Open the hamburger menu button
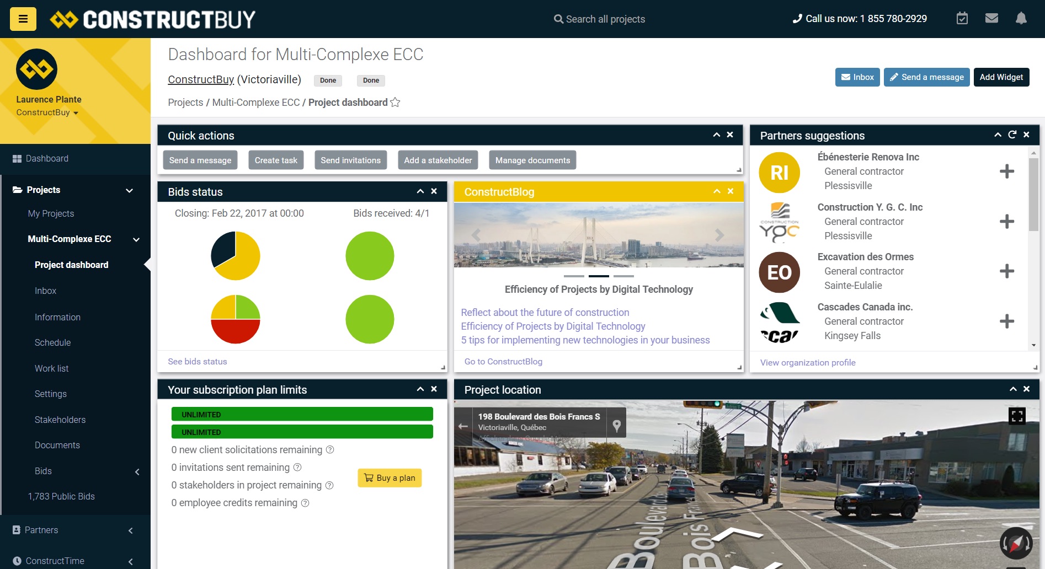Screen dimensions: 1045x569 click(x=23, y=19)
